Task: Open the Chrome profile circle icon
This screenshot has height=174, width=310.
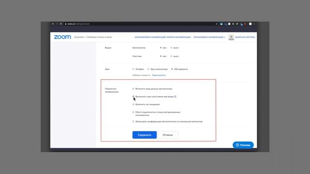Action: pyautogui.click(x=250, y=24)
